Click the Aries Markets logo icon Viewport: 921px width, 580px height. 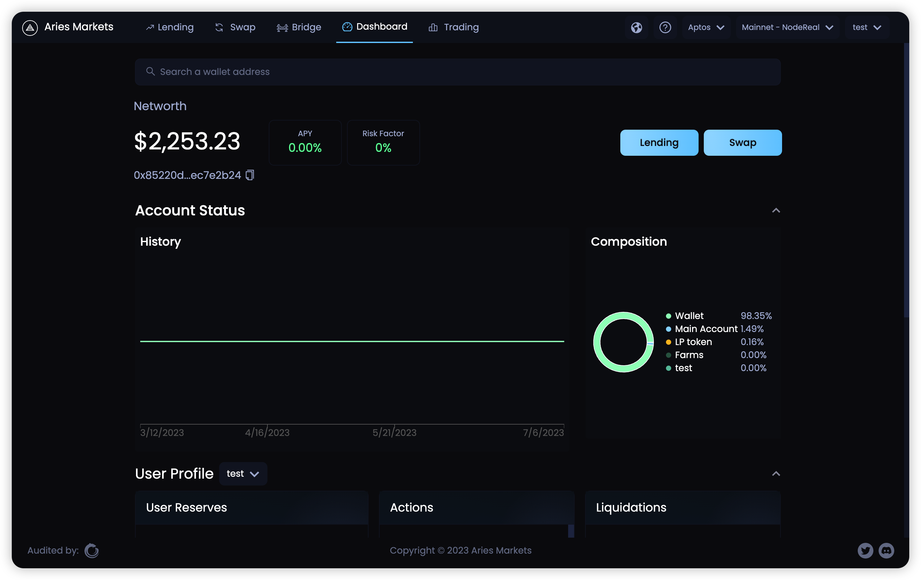[30, 27]
